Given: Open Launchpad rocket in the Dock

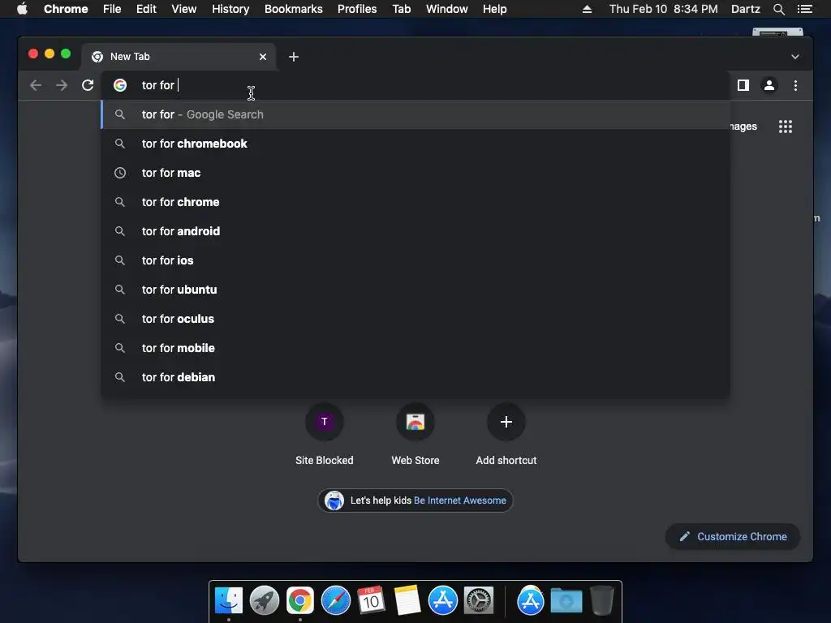Looking at the screenshot, I should 265,601.
